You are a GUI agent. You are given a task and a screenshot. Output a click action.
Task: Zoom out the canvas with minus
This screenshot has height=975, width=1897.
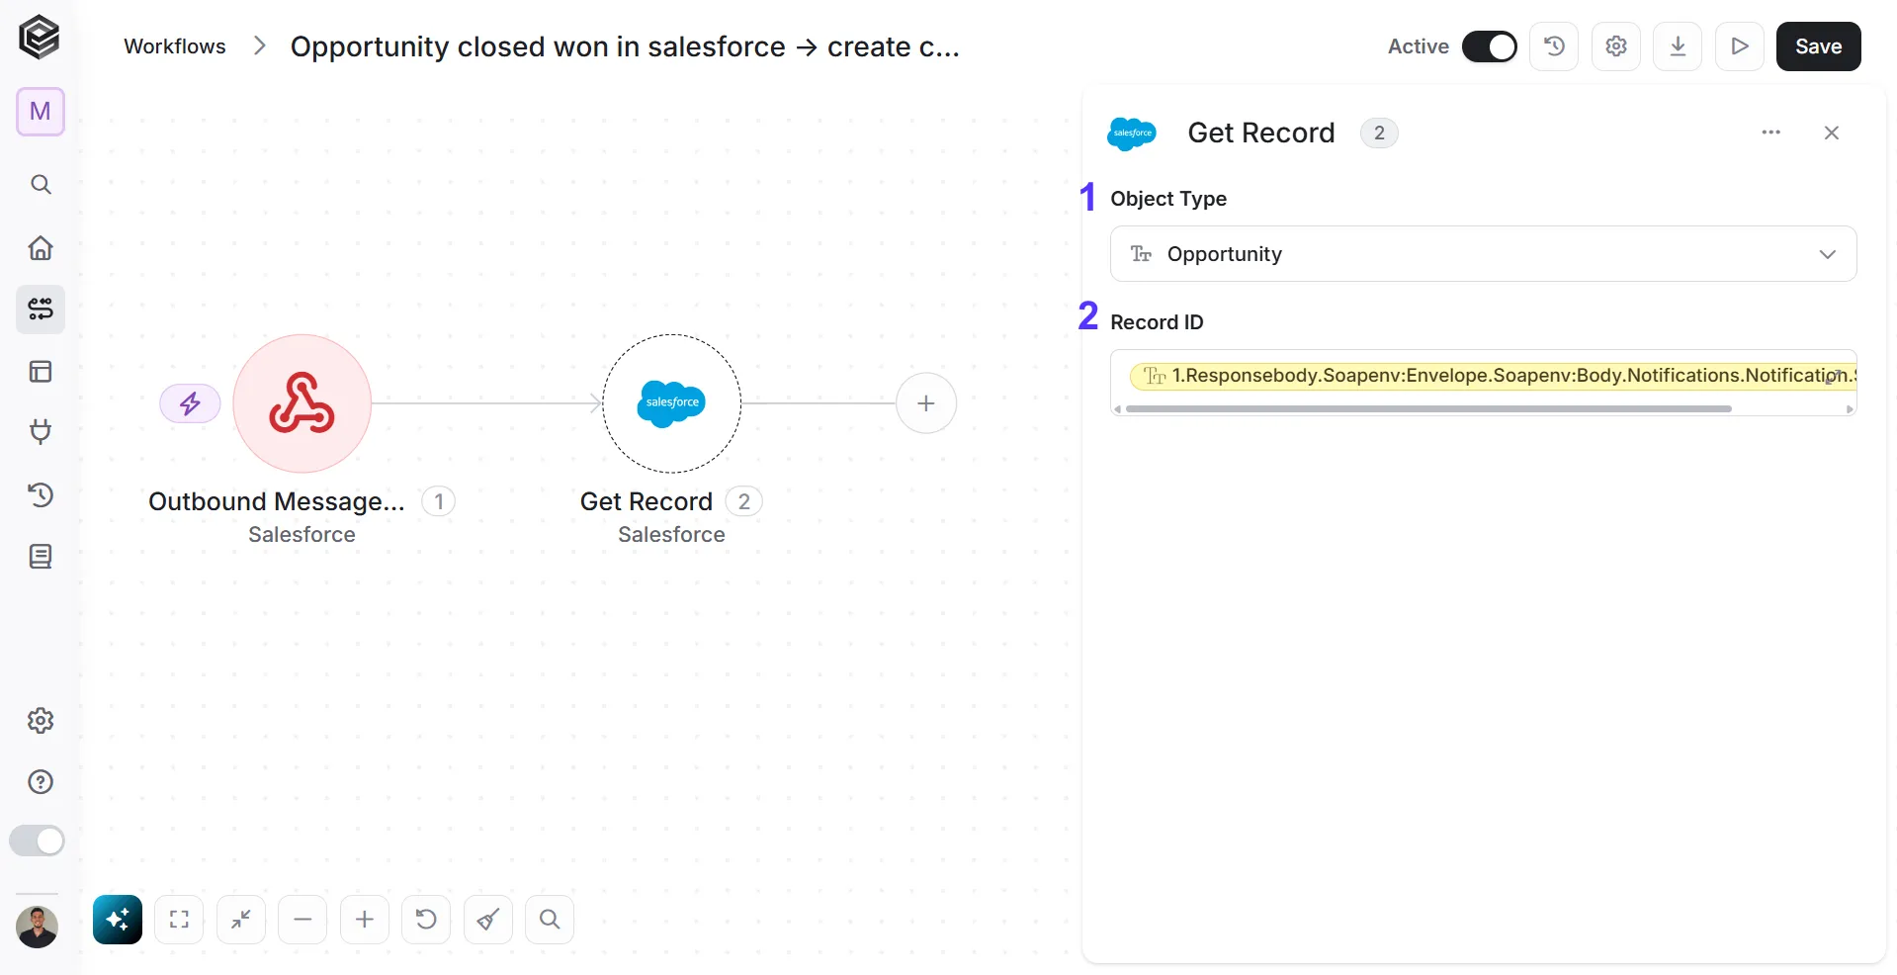tap(302, 921)
